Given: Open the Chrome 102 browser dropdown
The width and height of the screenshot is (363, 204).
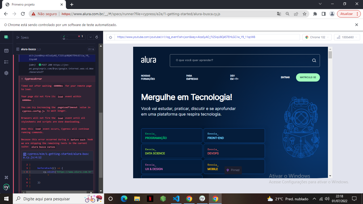Looking at the screenshot, I should tap(317, 37).
